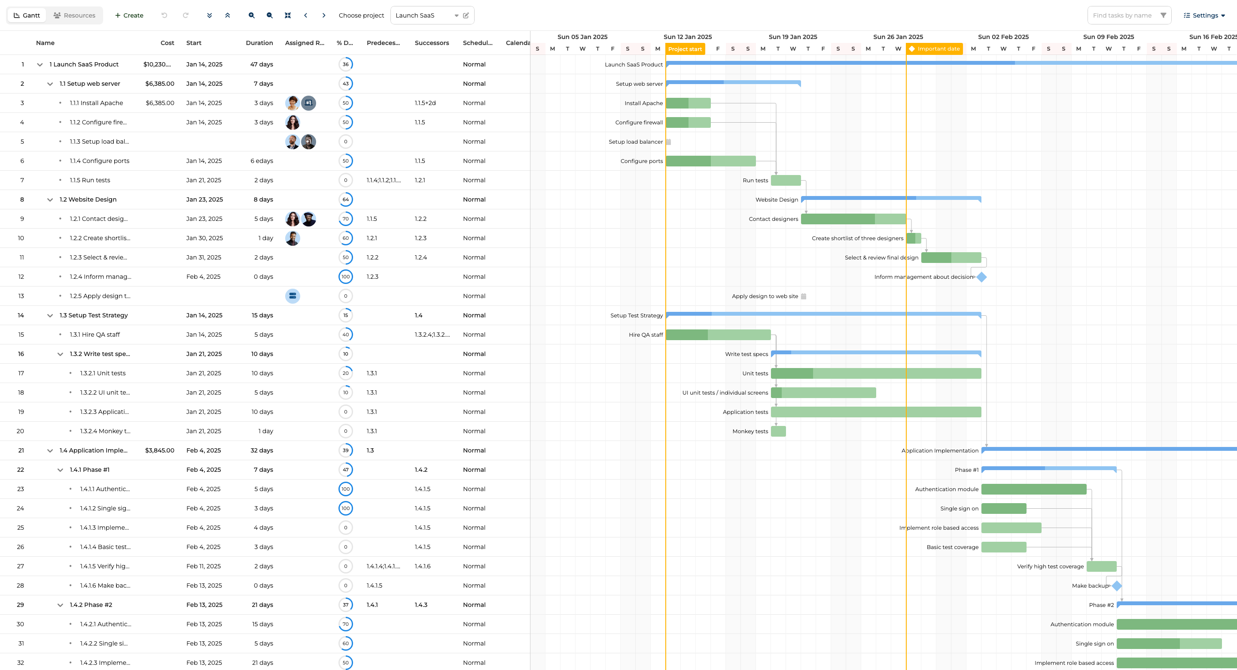The width and height of the screenshot is (1237, 670).
Task: Shift timeline to previous period arrow
Action: click(306, 15)
